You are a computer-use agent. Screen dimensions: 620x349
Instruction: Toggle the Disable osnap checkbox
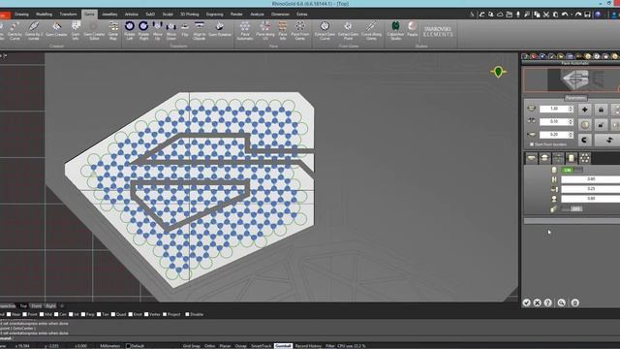click(187, 314)
